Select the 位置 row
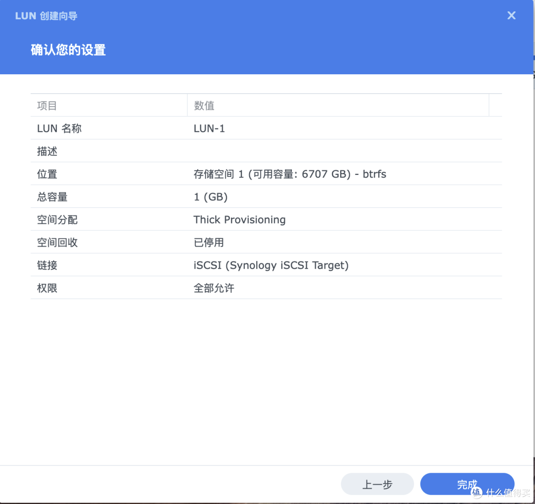535x504 pixels. (47, 174)
